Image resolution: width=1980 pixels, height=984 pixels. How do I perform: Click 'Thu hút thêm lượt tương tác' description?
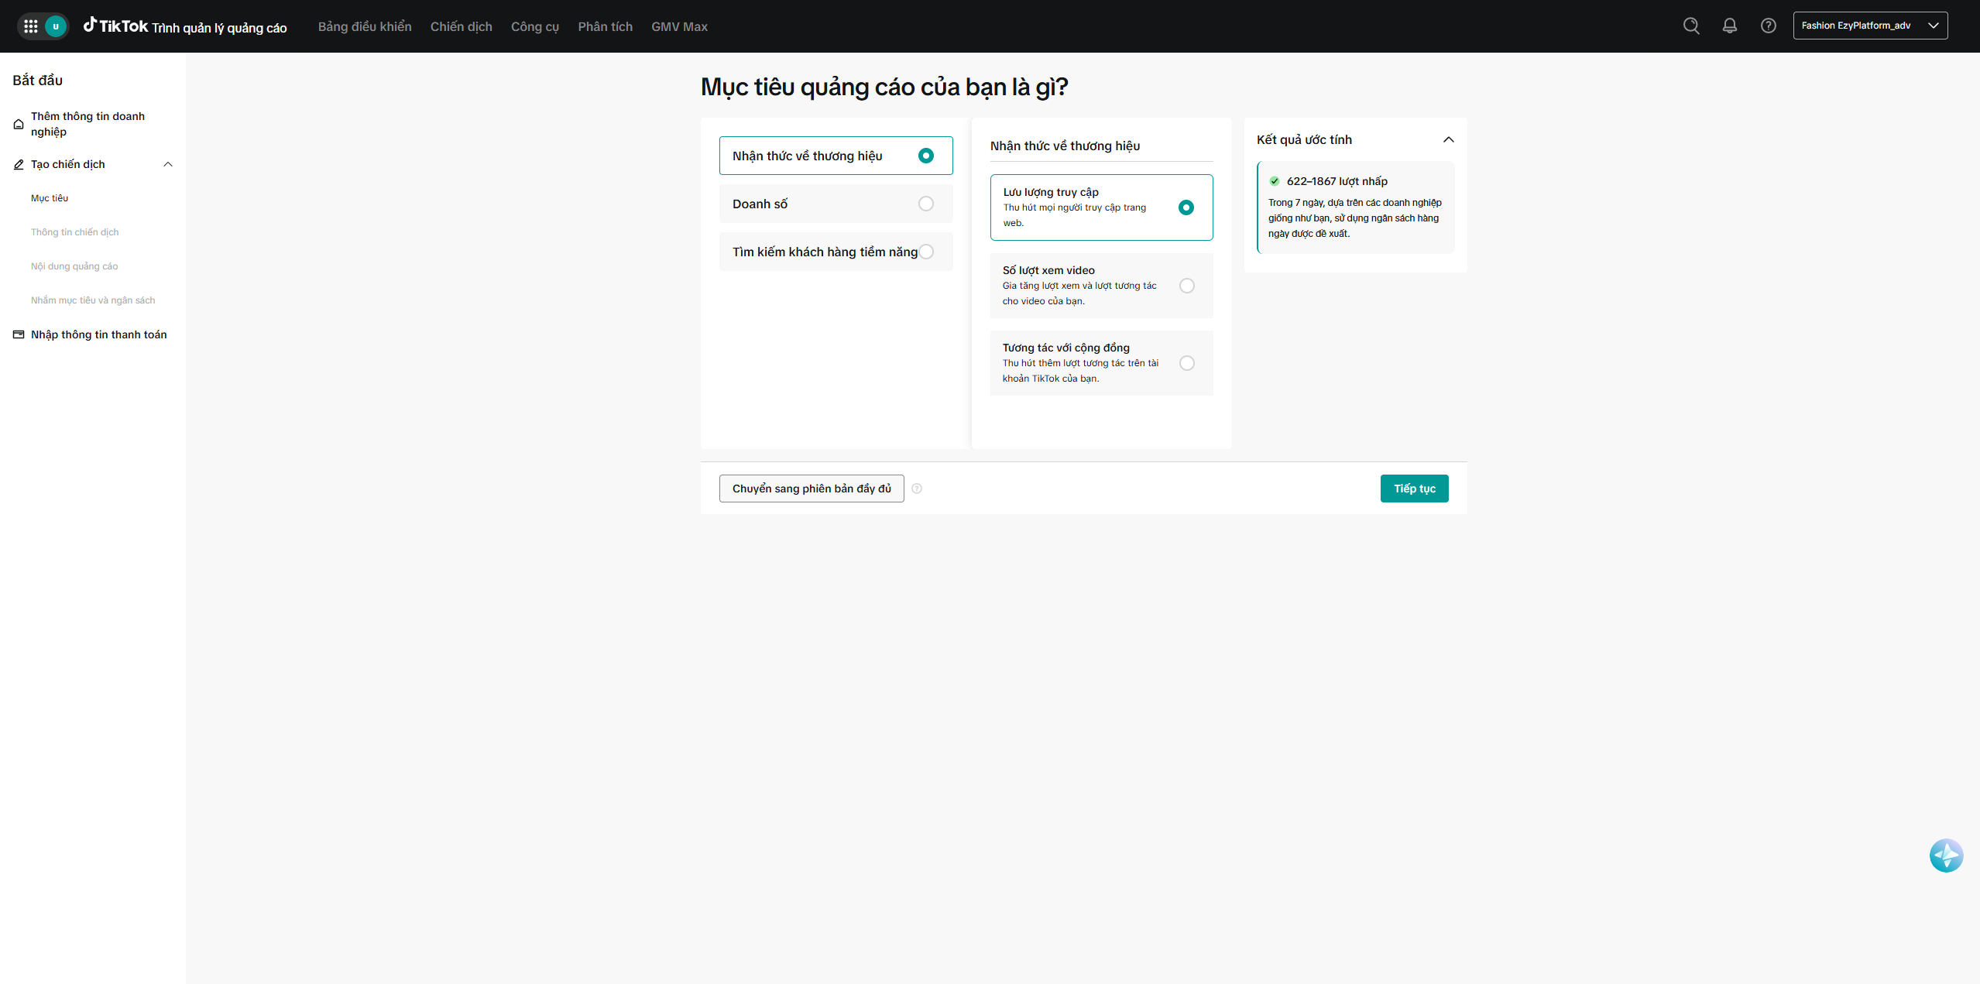tap(1081, 371)
